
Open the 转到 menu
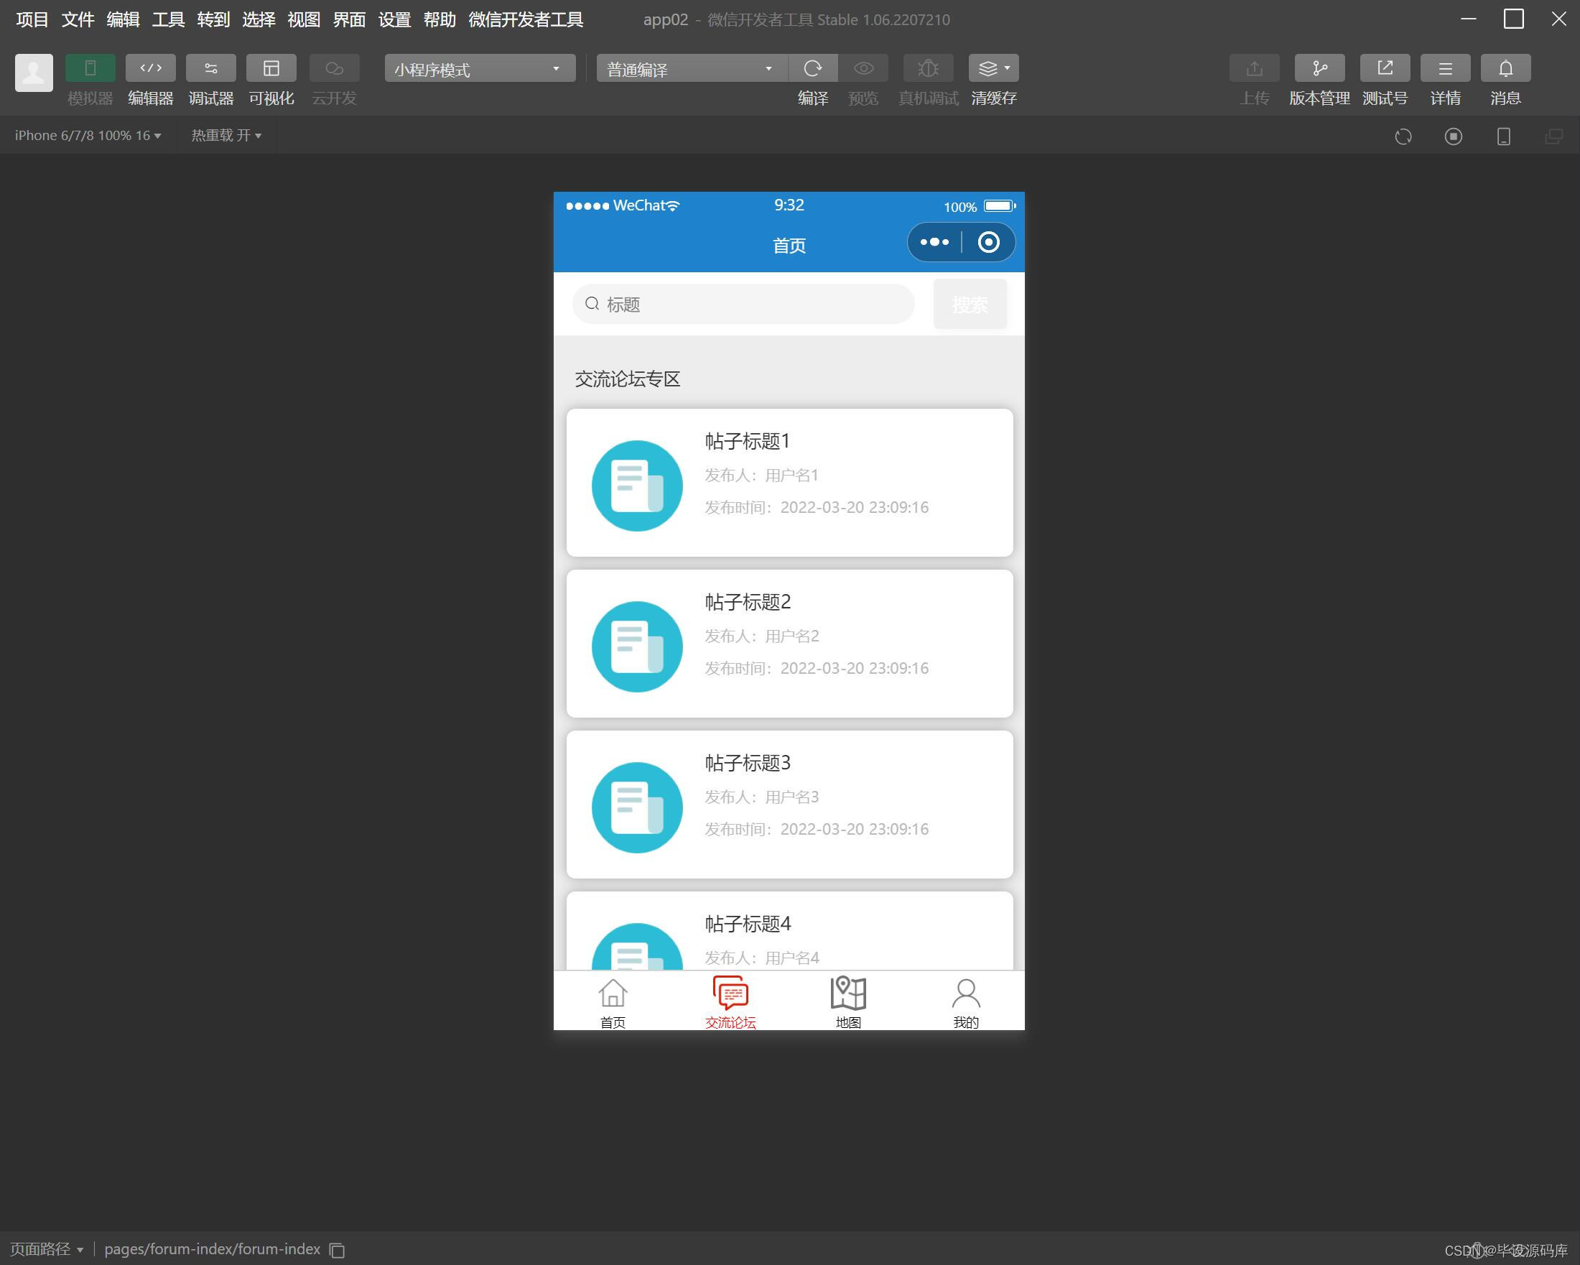[x=213, y=20]
